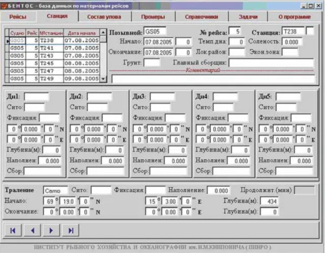Open the Задачи tab

coord(248,17)
